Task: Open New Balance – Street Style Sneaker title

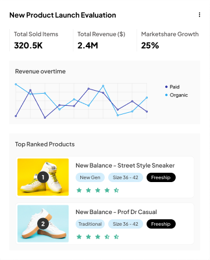Action: click(125, 165)
